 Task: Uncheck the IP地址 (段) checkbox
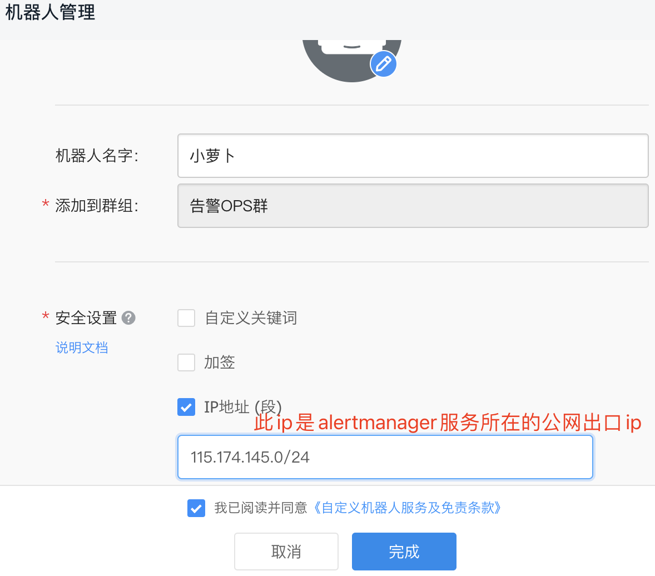coord(186,407)
